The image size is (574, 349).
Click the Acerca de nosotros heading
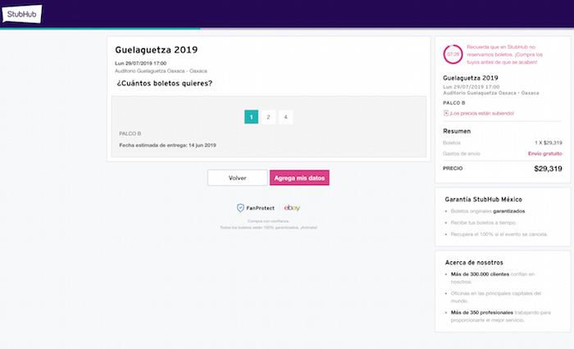476,261
